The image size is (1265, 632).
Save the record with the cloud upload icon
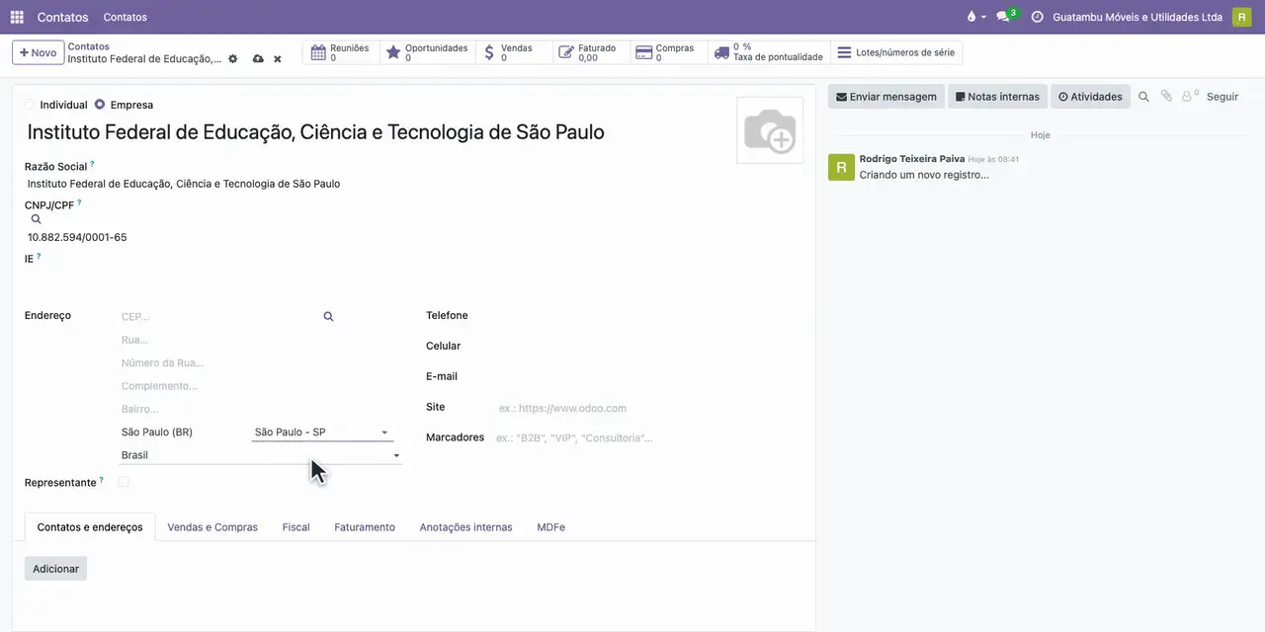[x=258, y=59]
